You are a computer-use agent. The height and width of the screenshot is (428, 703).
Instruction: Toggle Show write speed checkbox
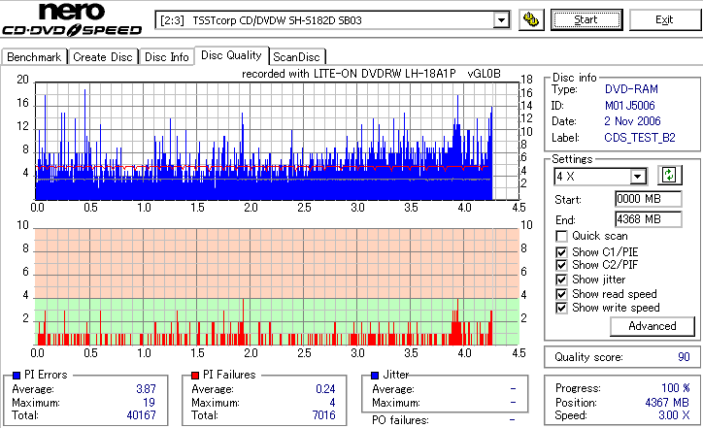pyautogui.click(x=561, y=308)
